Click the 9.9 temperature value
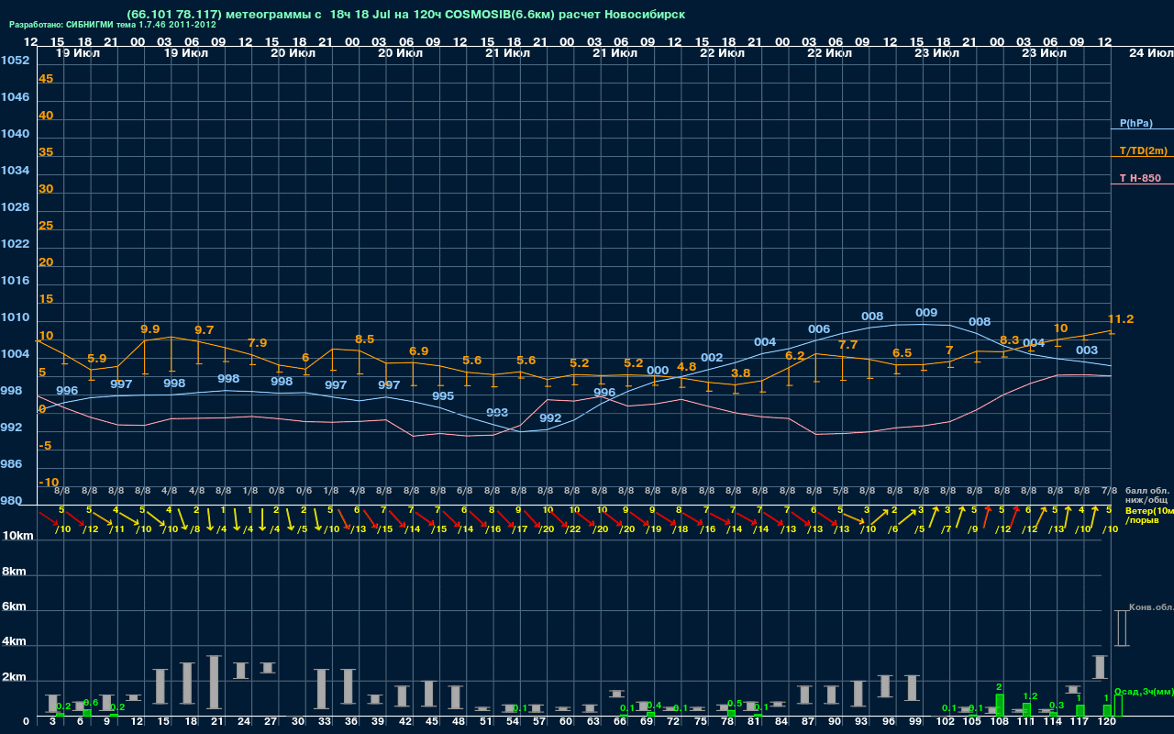Screen dimensions: 1174x734 (150, 328)
